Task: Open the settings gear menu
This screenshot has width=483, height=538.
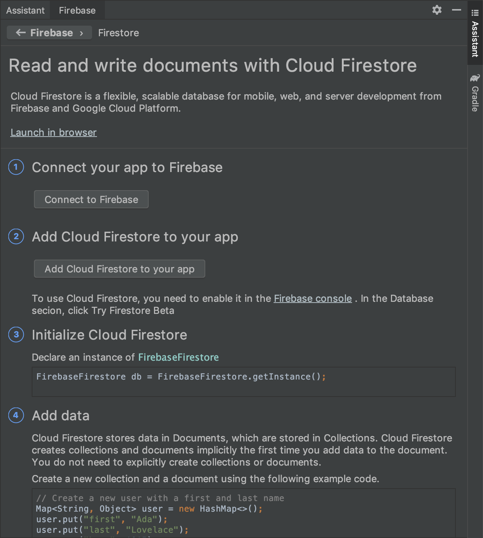Action: 437,10
